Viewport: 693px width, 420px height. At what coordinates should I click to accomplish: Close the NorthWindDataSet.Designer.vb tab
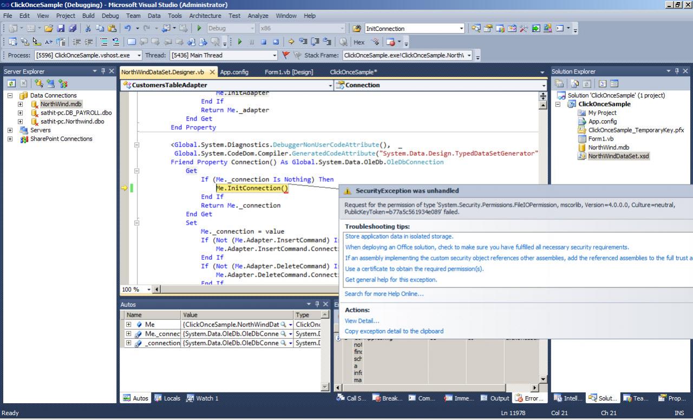pos(212,72)
